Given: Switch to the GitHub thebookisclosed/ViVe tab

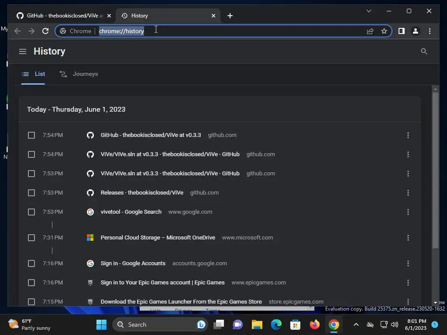Looking at the screenshot, I should pos(63,16).
